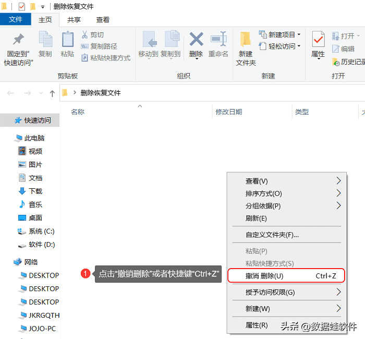Switch to the Share (共享) tab

(74, 20)
